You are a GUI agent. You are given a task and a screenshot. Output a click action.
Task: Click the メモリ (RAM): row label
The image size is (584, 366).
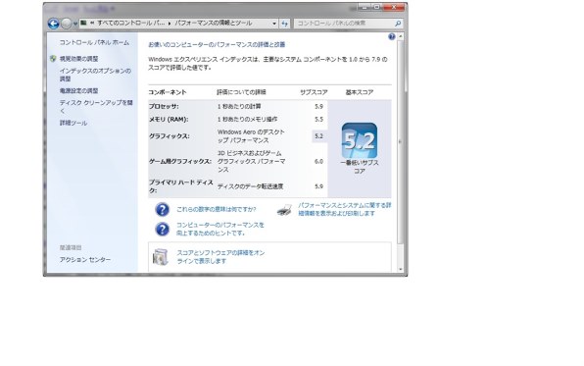pyautogui.click(x=169, y=120)
